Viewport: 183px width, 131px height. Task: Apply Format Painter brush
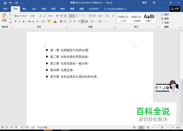coord(10,22)
